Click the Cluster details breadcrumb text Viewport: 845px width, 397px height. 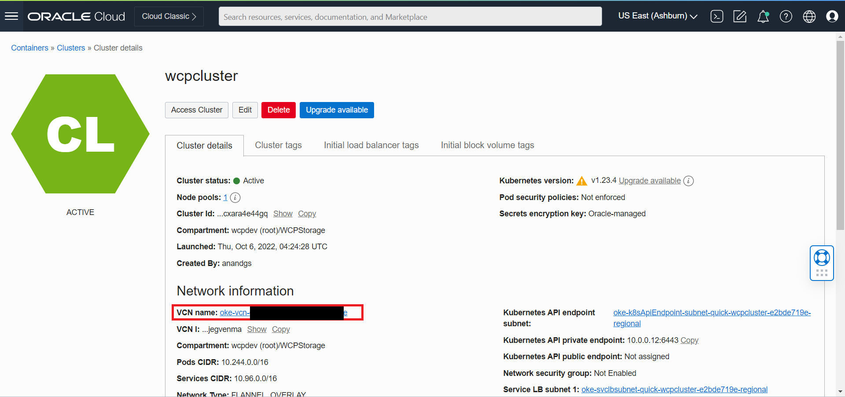point(118,48)
